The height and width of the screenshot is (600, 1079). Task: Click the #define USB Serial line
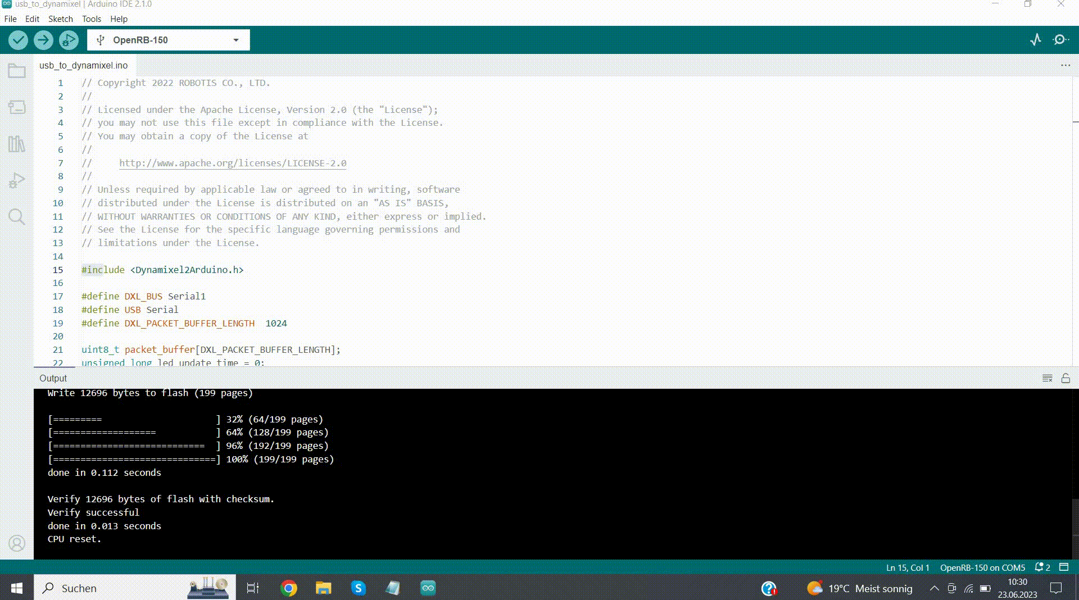coord(130,310)
